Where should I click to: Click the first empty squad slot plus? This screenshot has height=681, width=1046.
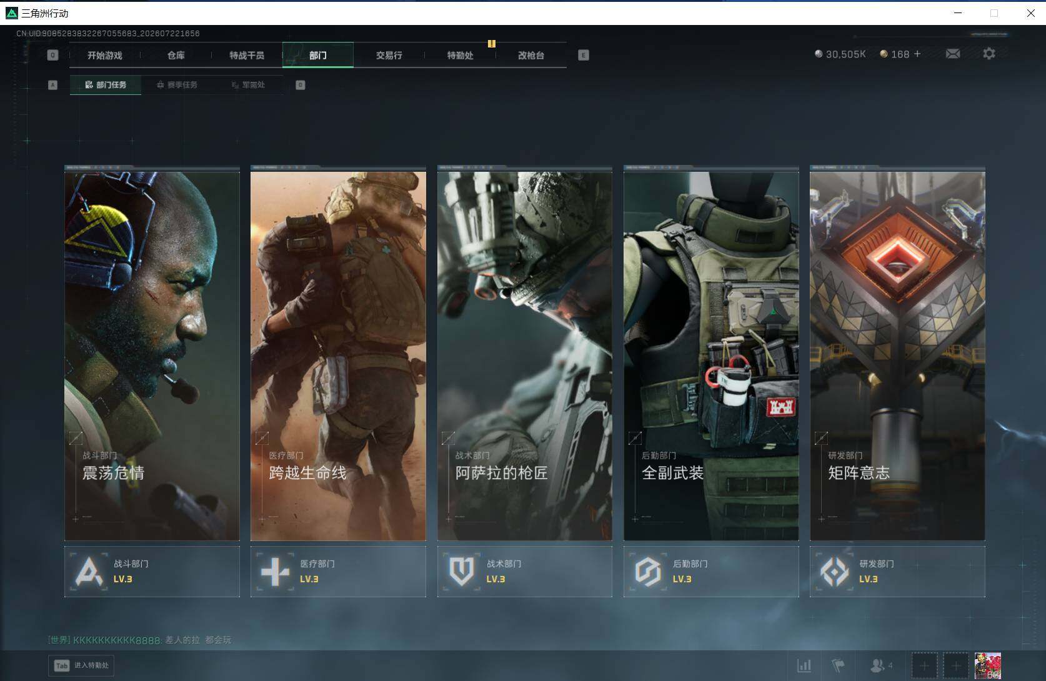924,666
